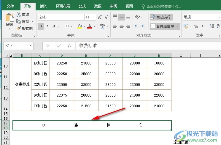The image size is (221, 145).
Task: Select the A幼儿园 cell
Action: (x=40, y=63)
